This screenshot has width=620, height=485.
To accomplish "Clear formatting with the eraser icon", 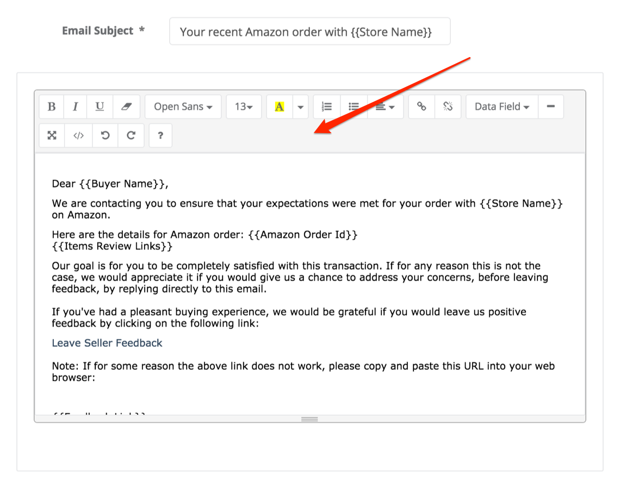I will 126,107.
